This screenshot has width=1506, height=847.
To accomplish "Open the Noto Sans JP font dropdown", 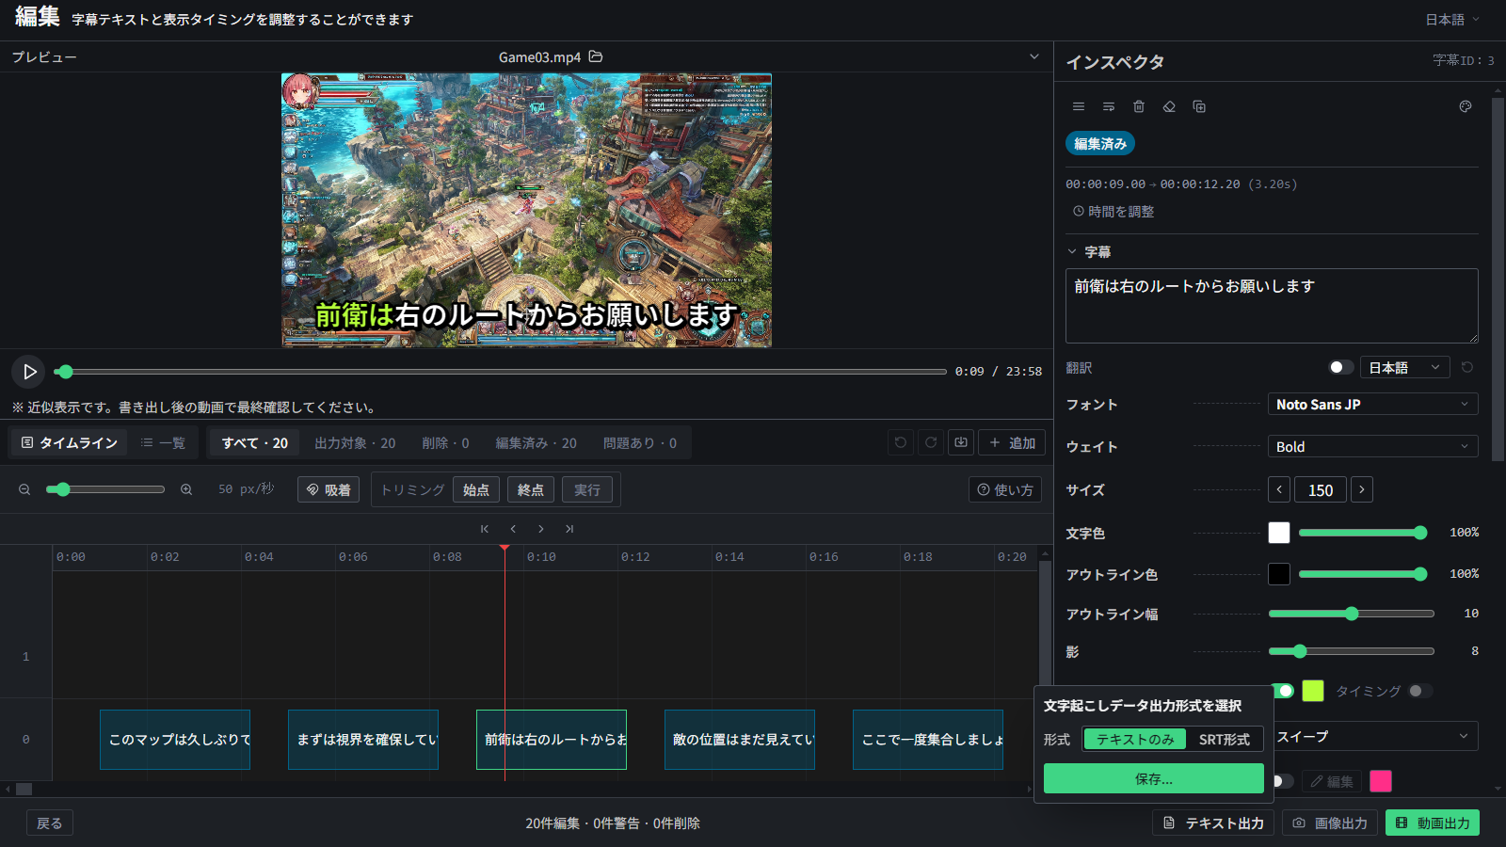I will 1372,404.
